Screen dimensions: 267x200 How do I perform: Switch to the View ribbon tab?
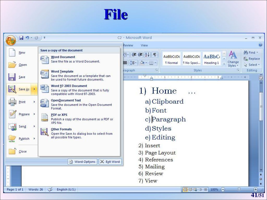click(x=144, y=45)
